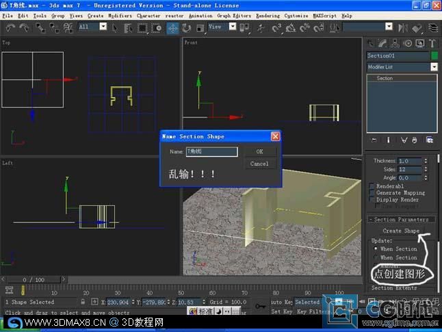Toggle the Select and Manipulate tool
442x332 pixels.
[261, 28]
